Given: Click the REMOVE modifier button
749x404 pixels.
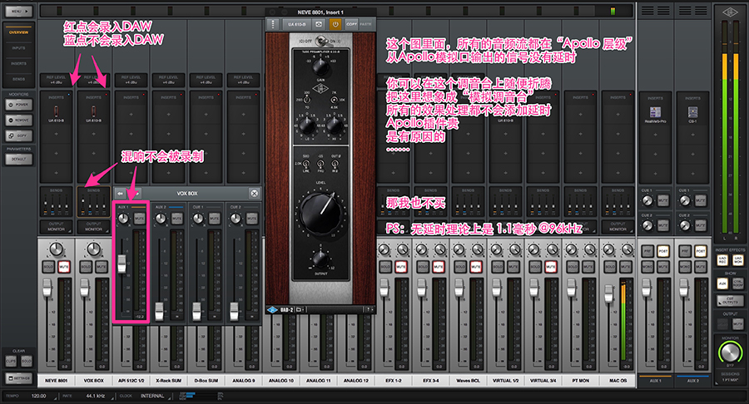Looking at the screenshot, I should tap(18, 121).
